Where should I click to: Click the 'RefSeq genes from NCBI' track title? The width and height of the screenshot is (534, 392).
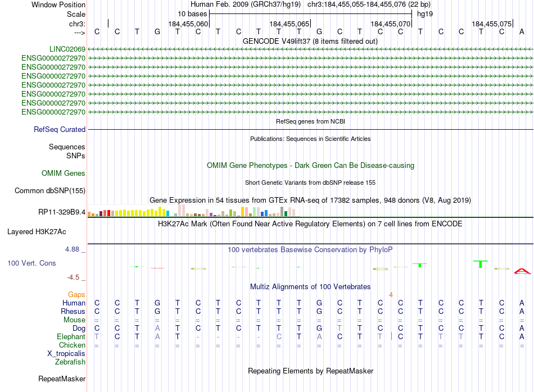pos(311,121)
